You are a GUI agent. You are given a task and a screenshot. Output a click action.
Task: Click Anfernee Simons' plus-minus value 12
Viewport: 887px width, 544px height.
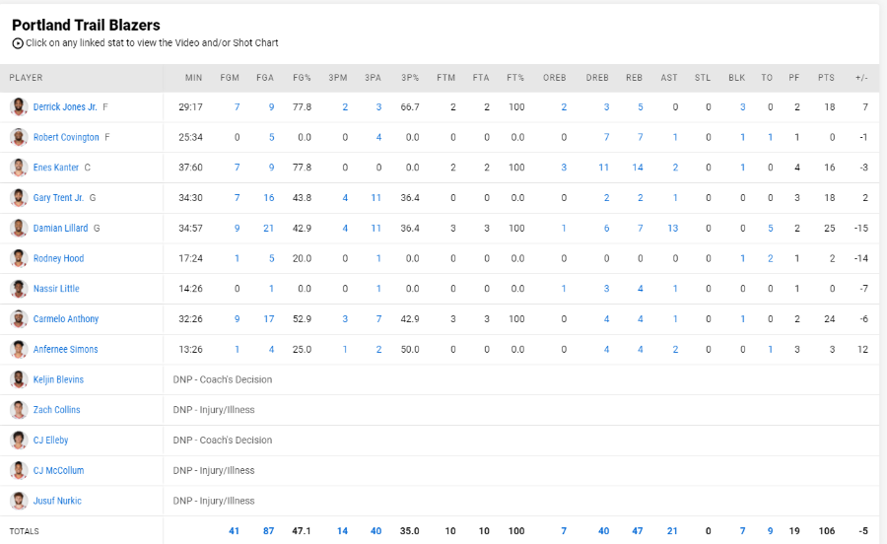862,349
